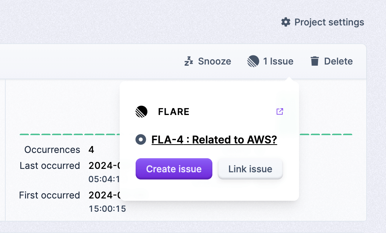Viewport: 386px width, 233px height.
Task: Open FLARE in Linear via external link icon
Action: (x=280, y=112)
